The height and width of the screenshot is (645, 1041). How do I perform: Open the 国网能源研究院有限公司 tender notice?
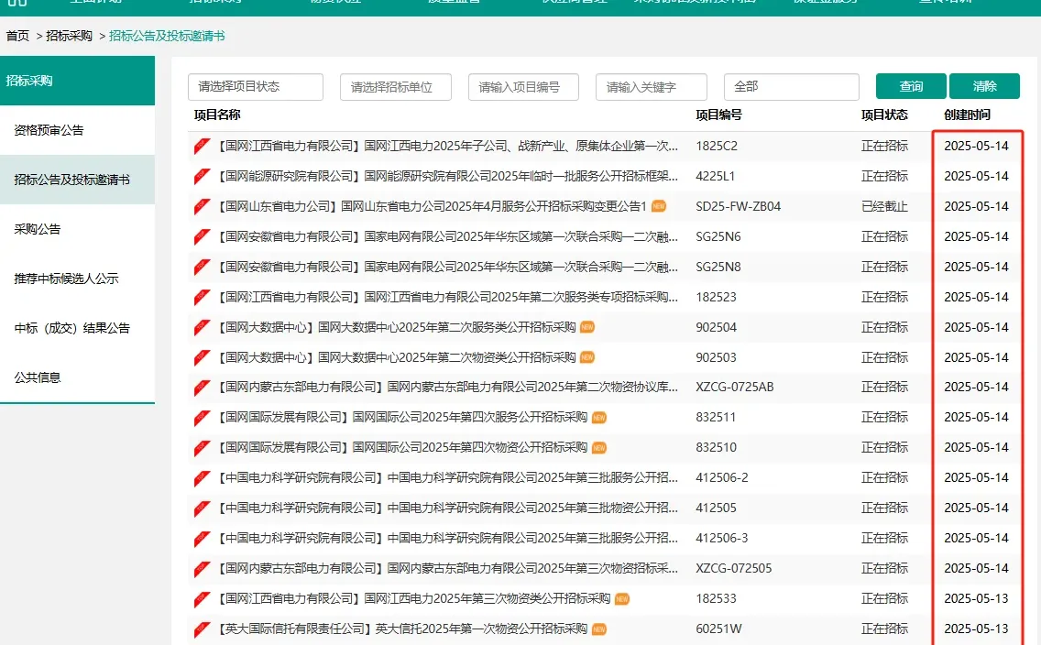(448, 177)
